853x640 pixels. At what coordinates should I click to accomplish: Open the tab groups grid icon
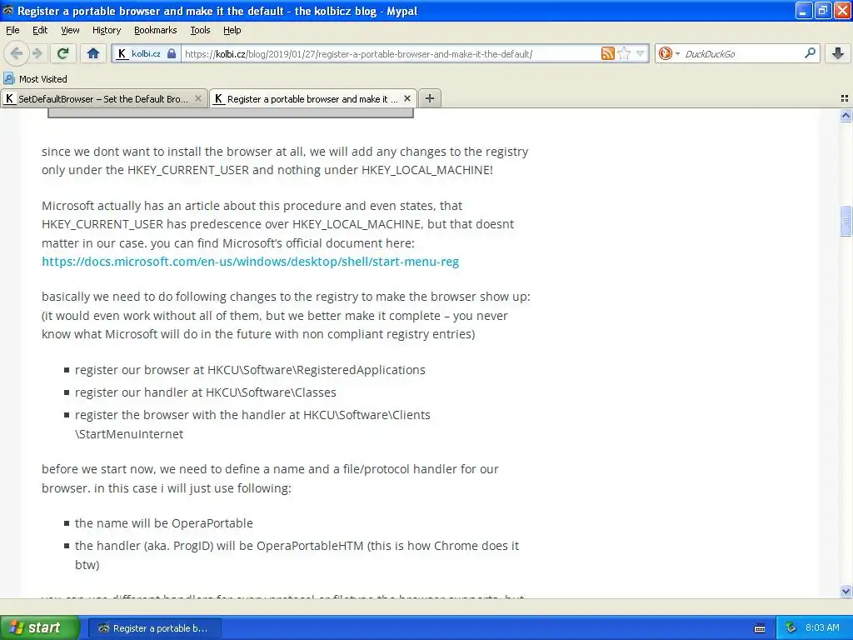(845, 98)
